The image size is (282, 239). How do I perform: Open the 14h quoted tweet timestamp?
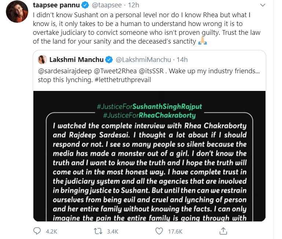click(x=182, y=60)
